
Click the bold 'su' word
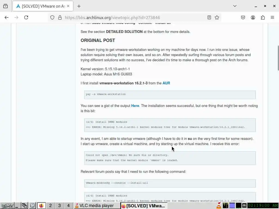[x=190, y=139]
